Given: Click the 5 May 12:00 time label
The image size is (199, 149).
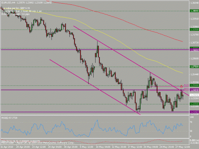Looking at the screenshot, I should (87, 147).
